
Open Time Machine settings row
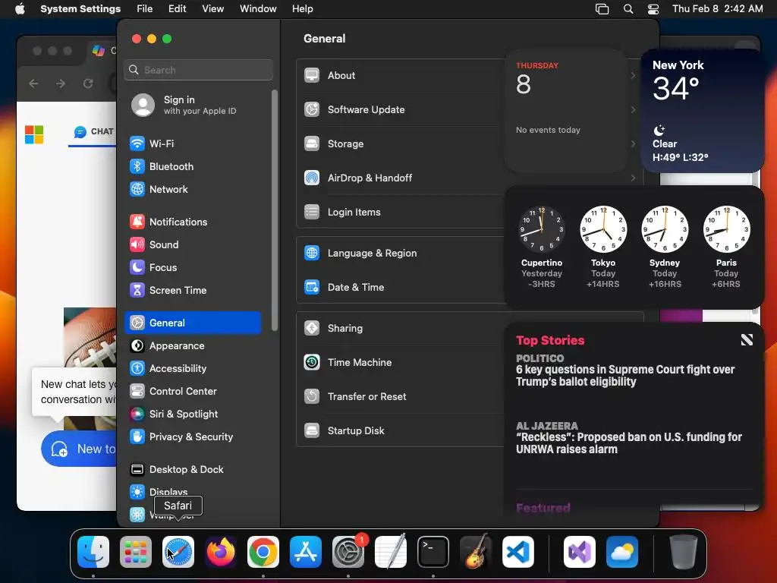pos(401,363)
